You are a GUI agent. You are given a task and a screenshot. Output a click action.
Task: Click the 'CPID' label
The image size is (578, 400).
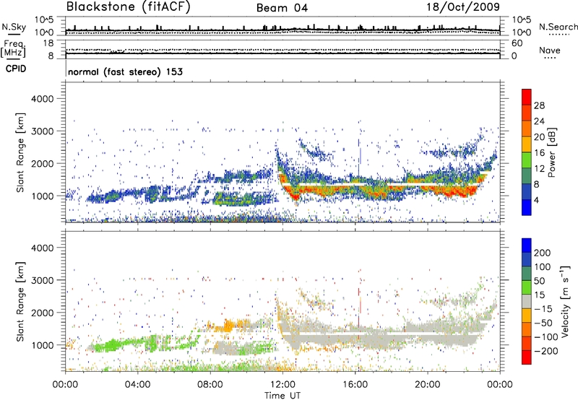pyautogui.click(x=16, y=69)
